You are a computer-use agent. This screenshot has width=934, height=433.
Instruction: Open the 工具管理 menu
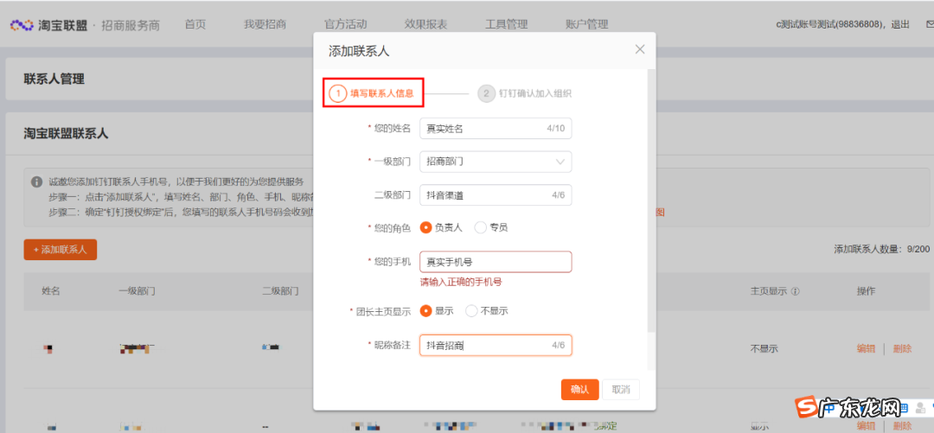pos(506,24)
